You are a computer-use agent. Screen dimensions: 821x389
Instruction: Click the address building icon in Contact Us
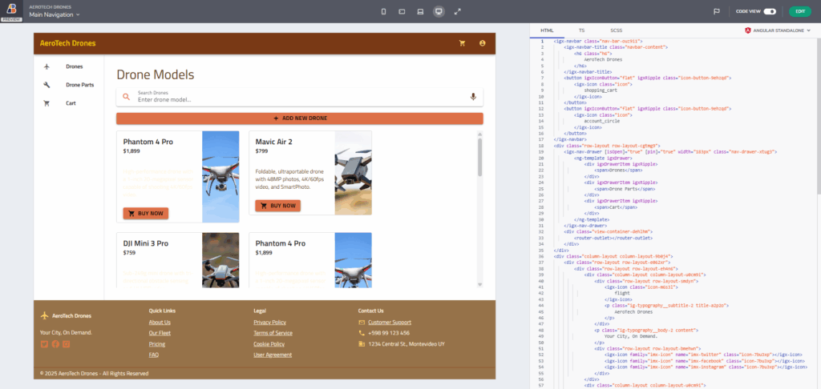[x=362, y=344]
